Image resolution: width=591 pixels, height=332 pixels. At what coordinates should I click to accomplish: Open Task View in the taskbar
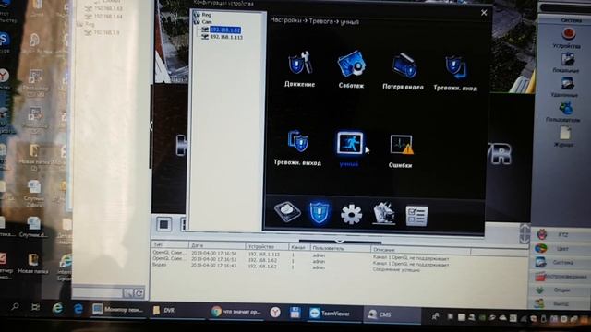click(35, 307)
